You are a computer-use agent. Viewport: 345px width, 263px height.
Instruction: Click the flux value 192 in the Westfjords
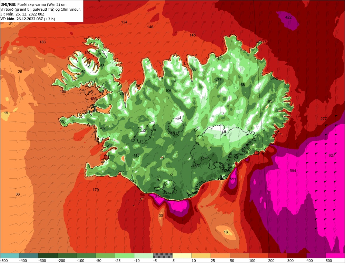coord(87,53)
